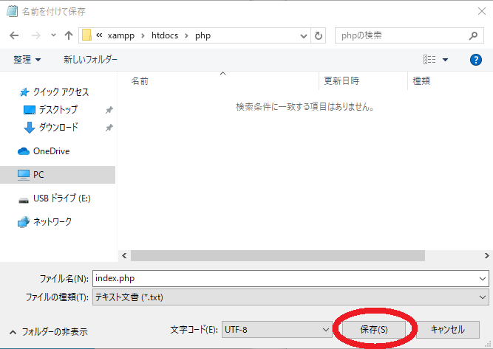The image size is (493, 349).
Task: Click the 保存(S) button
Action: 374,330
